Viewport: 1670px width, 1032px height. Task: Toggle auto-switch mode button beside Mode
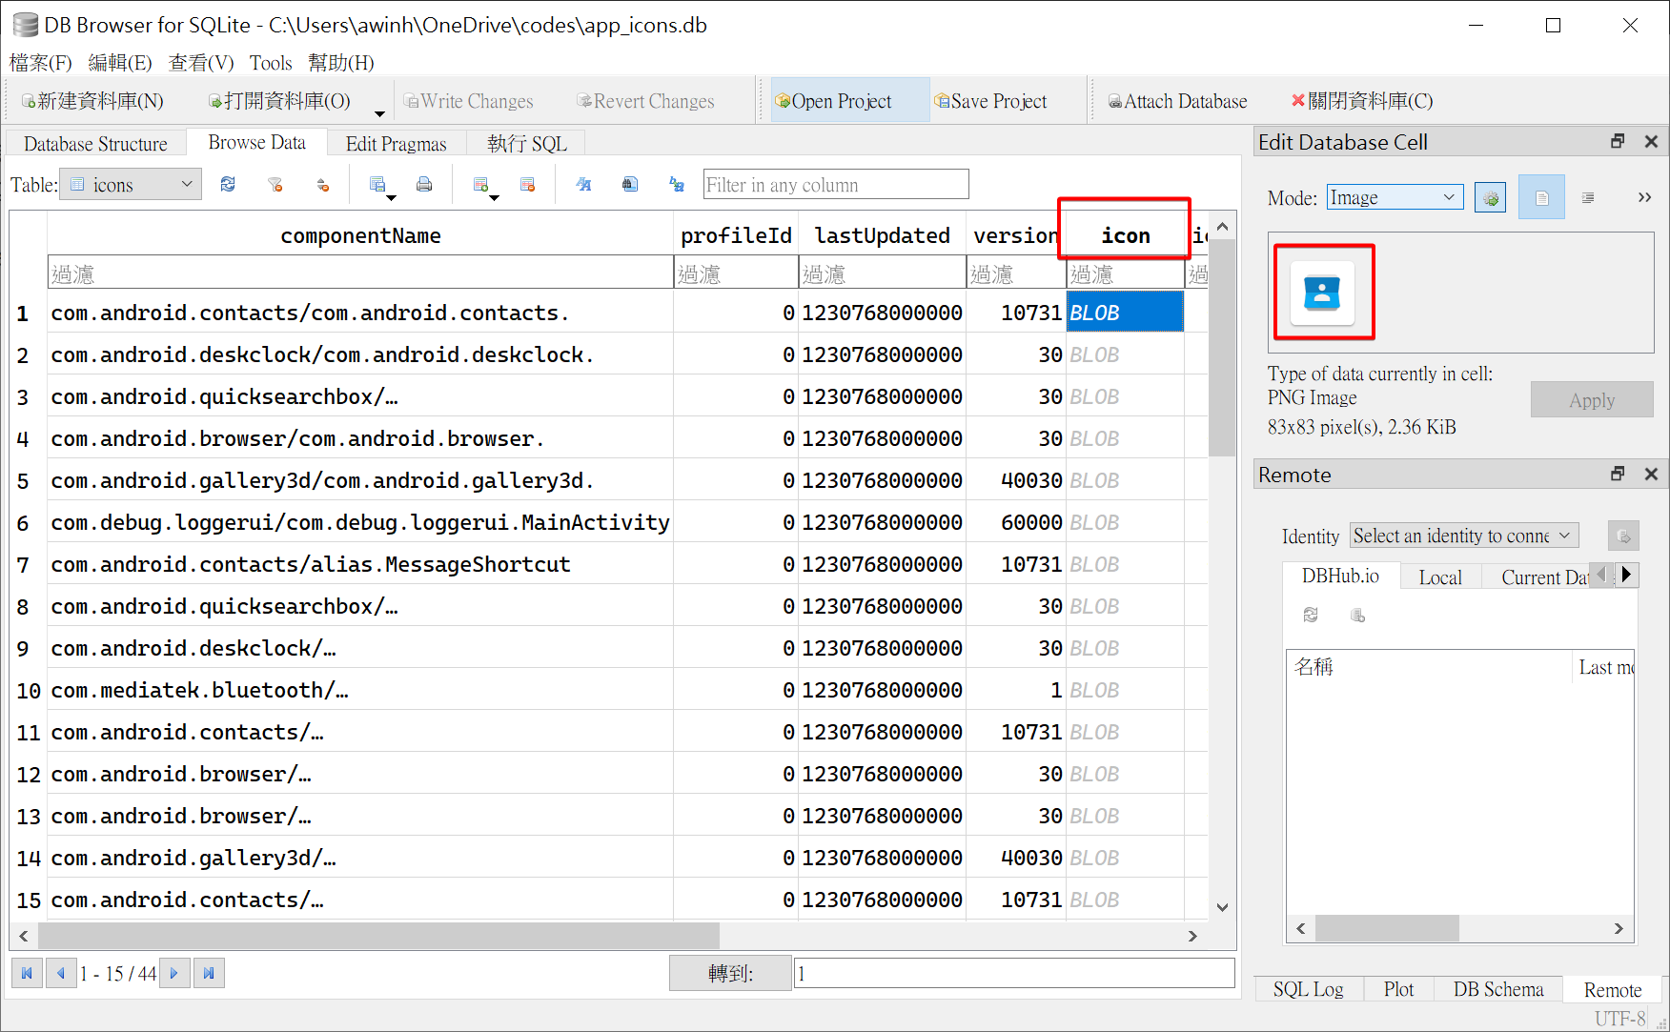pyautogui.click(x=1490, y=198)
